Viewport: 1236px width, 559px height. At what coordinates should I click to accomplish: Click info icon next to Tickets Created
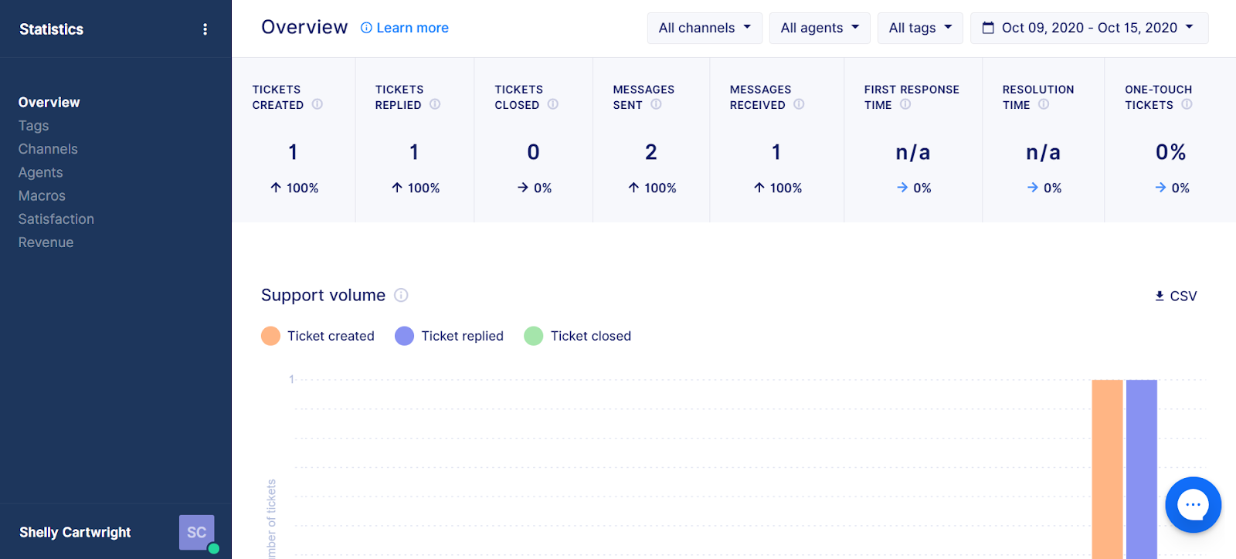[x=317, y=104]
